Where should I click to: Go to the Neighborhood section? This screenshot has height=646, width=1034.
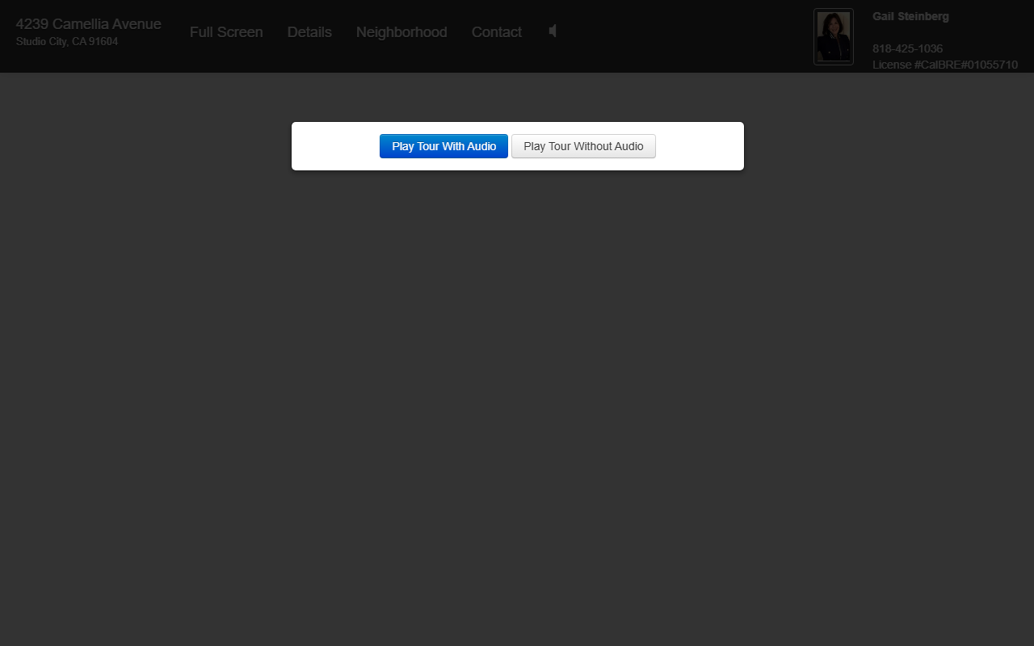click(401, 32)
